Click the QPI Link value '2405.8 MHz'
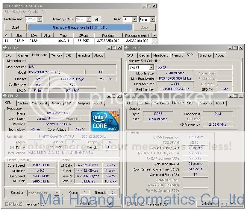 tap(41, 181)
